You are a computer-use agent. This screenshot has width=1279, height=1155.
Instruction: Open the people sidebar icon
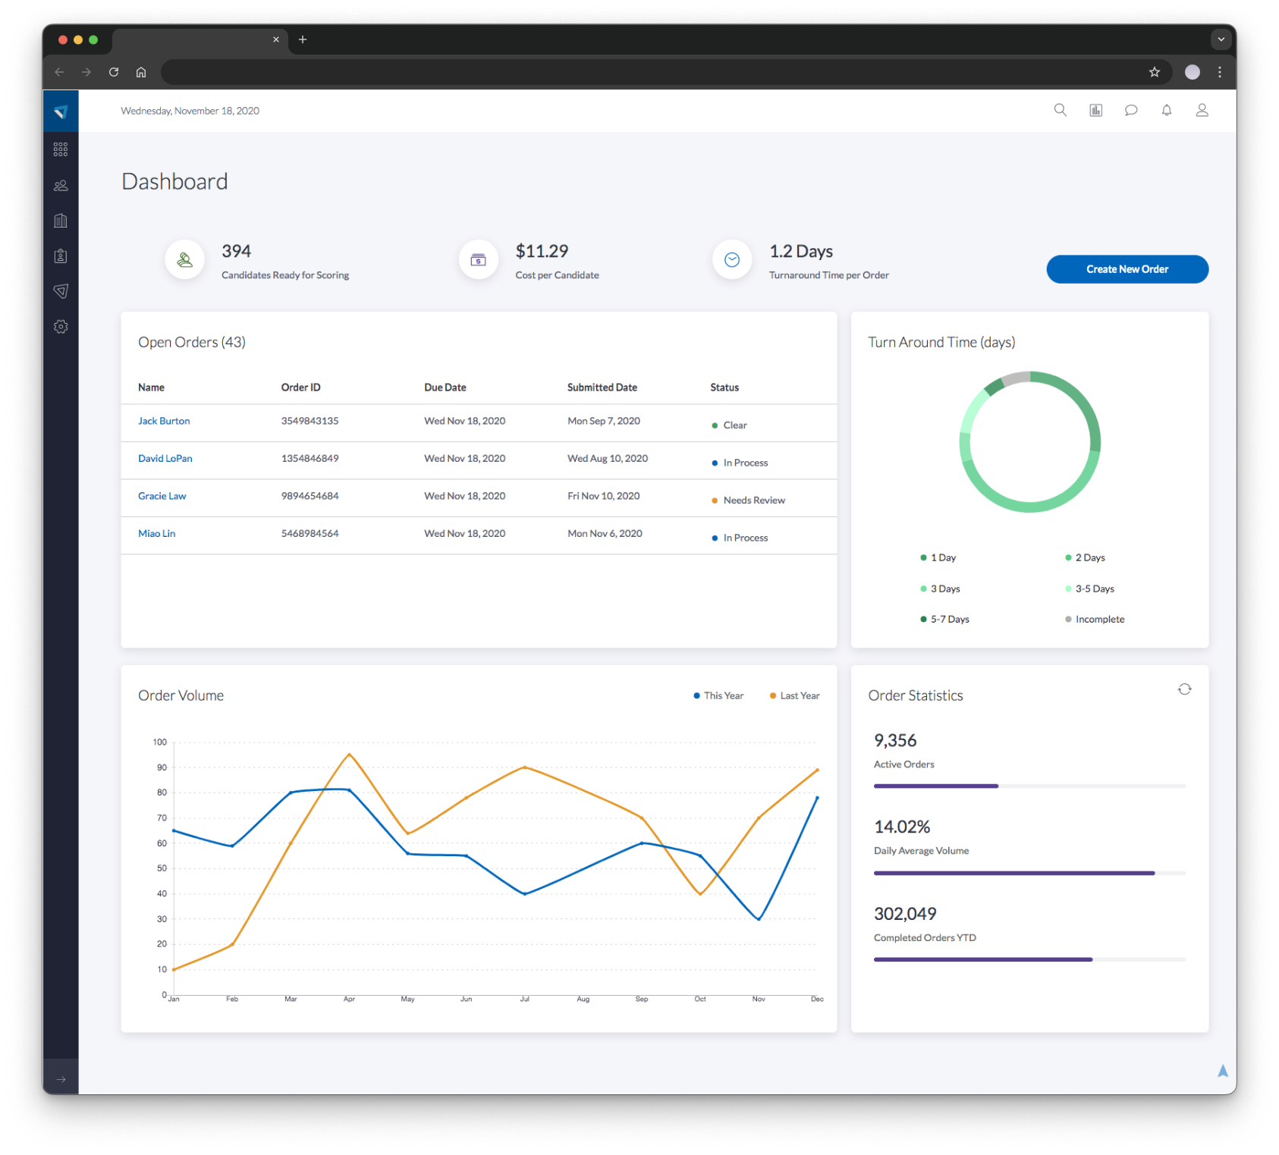point(61,185)
